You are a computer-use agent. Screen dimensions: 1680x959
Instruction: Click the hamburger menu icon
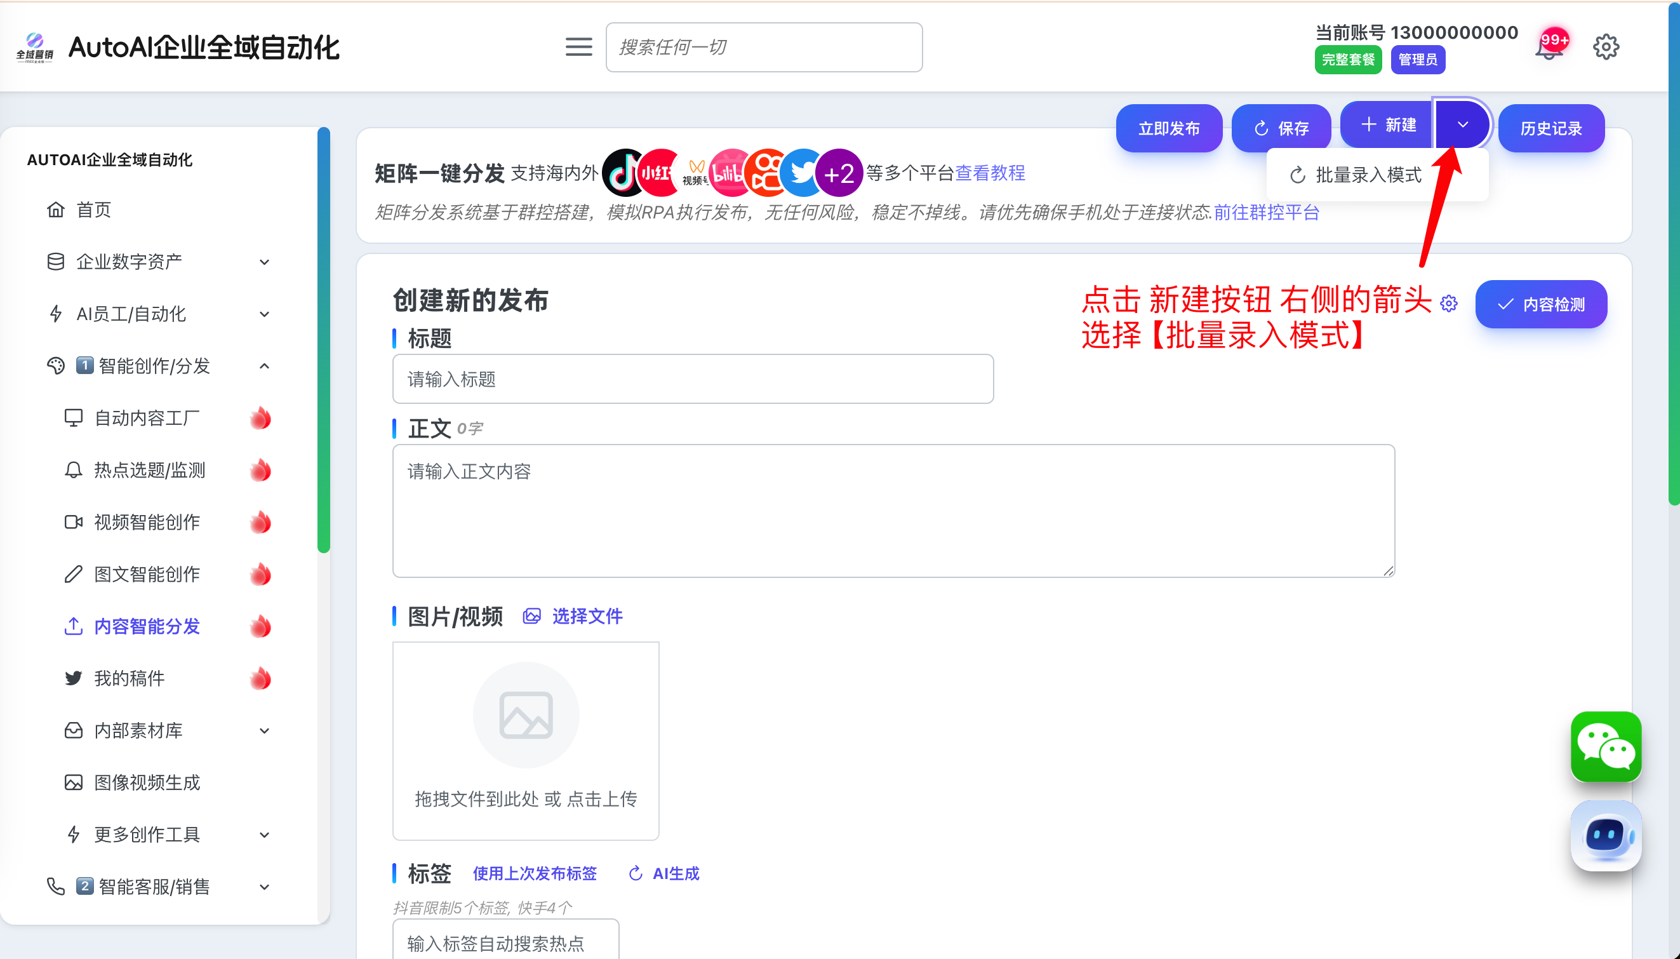pos(578,48)
